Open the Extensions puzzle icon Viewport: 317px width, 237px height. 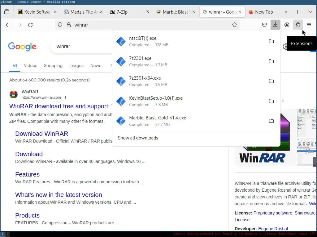pyautogui.click(x=298, y=25)
